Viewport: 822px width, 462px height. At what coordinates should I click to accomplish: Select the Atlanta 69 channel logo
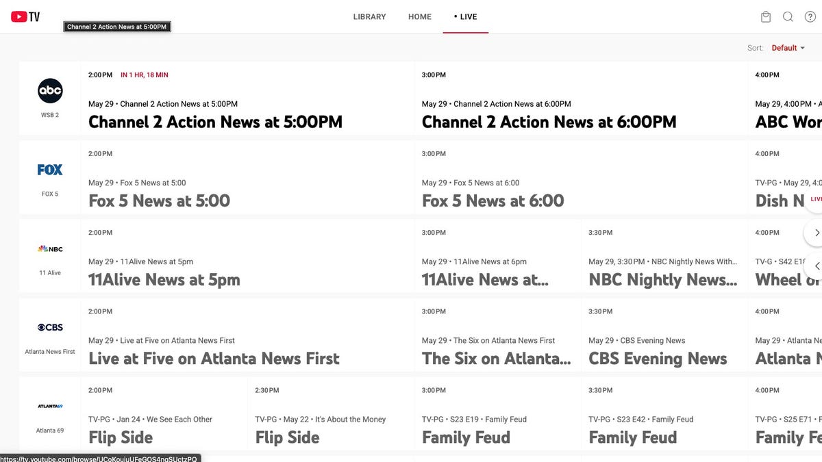[50, 407]
